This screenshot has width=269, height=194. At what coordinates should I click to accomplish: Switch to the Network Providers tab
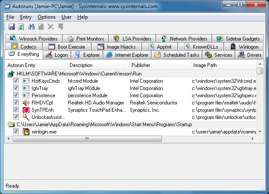click(x=184, y=38)
